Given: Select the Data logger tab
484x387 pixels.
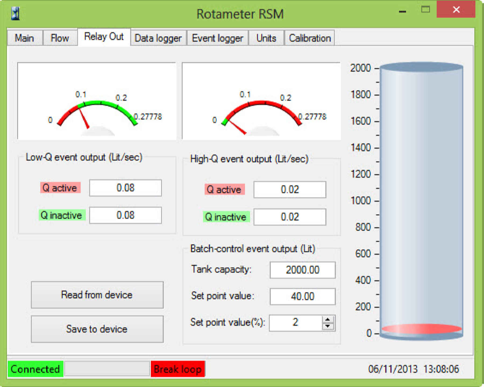Looking at the screenshot, I should [x=158, y=38].
